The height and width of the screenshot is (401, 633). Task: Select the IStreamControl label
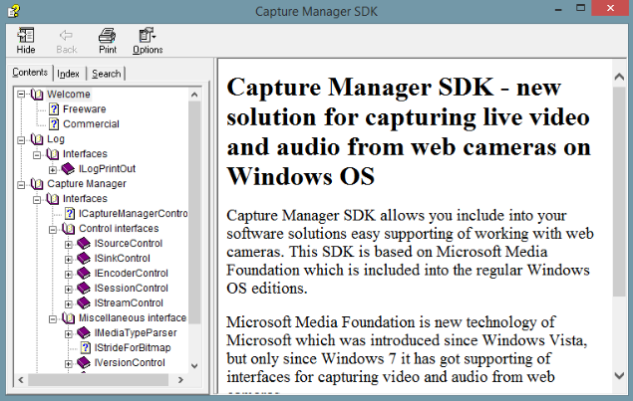click(x=129, y=303)
